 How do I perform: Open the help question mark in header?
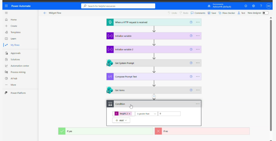click(x=261, y=6)
